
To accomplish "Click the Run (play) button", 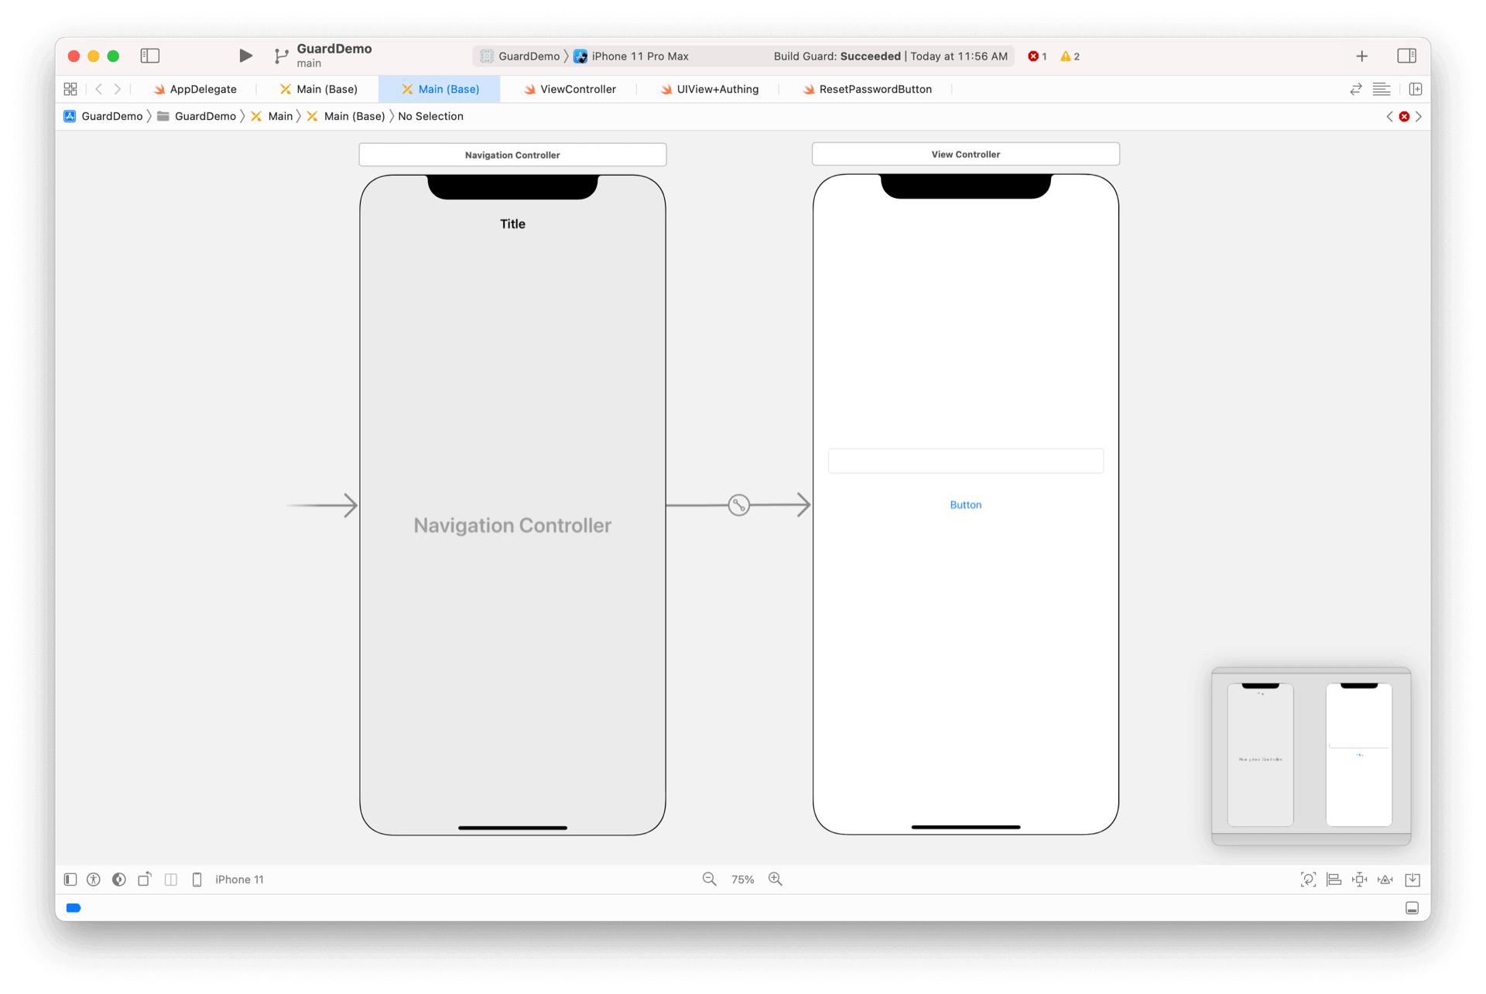I will pyautogui.click(x=245, y=56).
